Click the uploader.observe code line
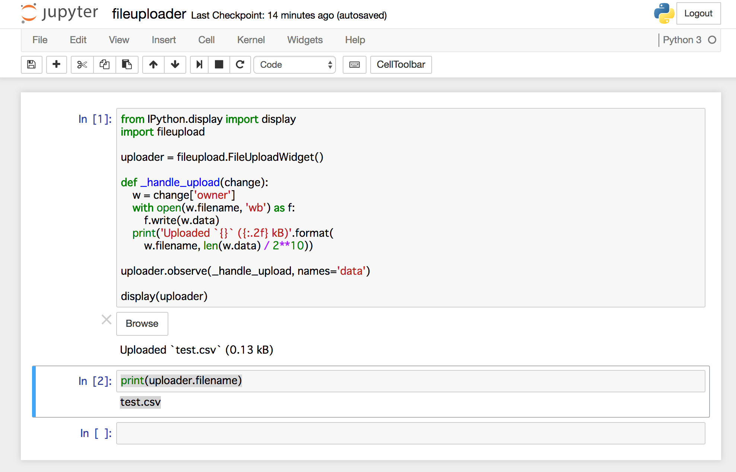This screenshot has height=472, width=736. pyautogui.click(x=245, y=271)
